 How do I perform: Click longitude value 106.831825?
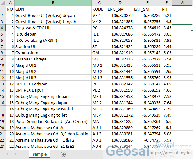(x=120, y=121)
